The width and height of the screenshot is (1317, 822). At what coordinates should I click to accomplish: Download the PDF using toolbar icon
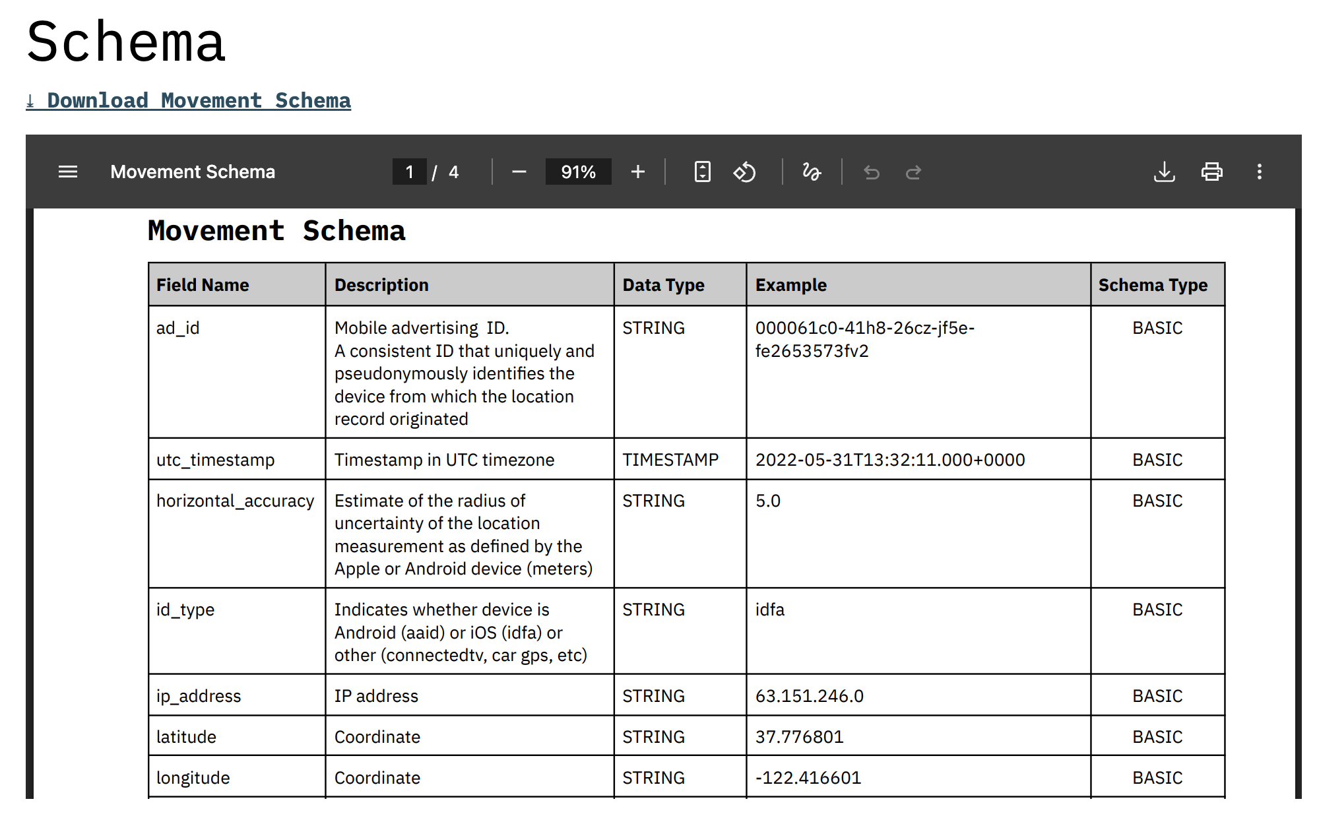point(1164,172)
